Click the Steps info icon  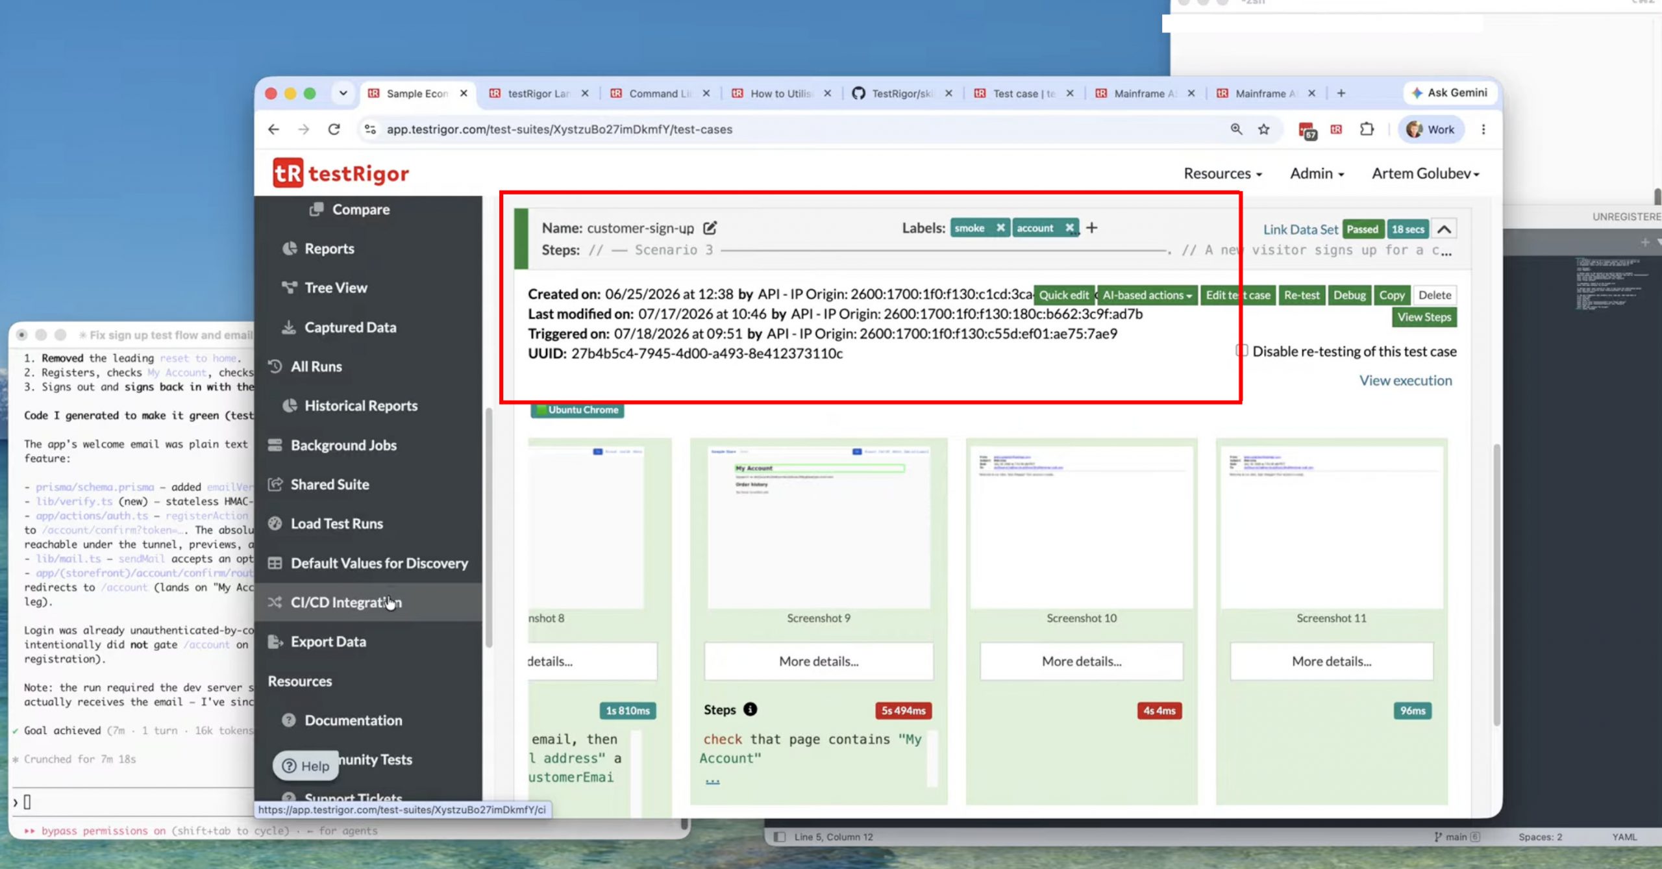point(750,709)
